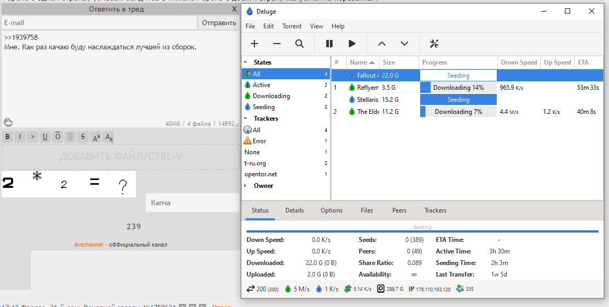Switch to the Trackers tab
Screen dimensions: 609x307
click(435, 210)
